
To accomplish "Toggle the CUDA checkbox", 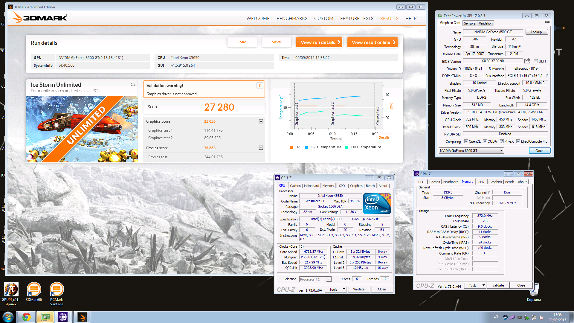I will [x=485, y=141].
